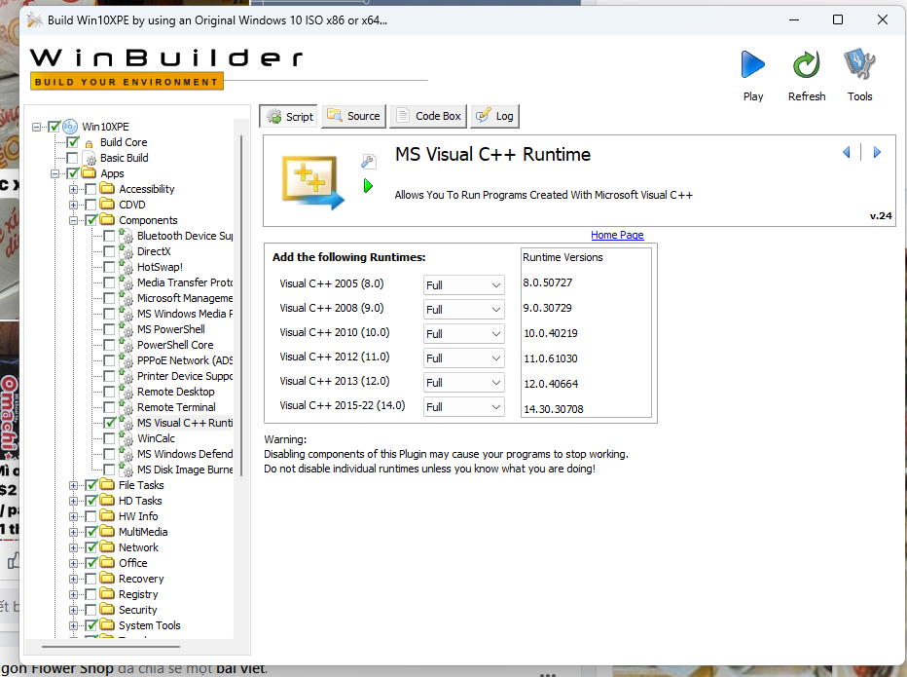This screenshot has width=907, height=677.
Task: Click the Security folder icon
Action: (107, 610)
